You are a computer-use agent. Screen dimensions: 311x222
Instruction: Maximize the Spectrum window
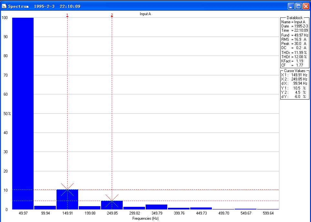[298, 6]
